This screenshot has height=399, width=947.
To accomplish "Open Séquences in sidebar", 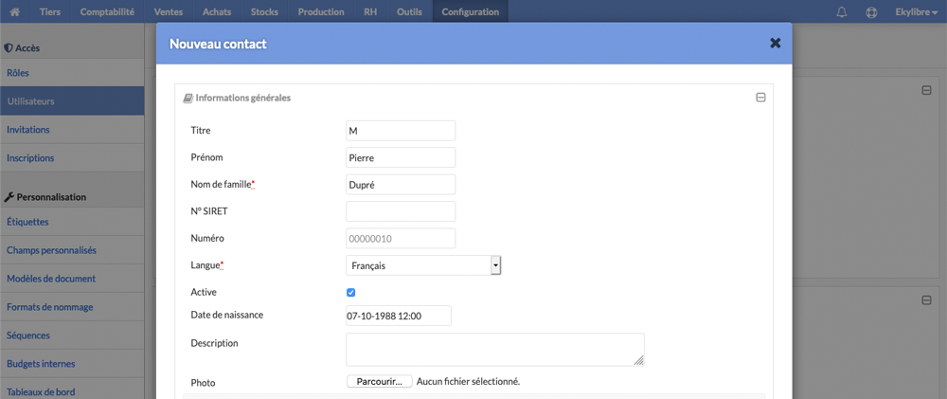I will [x=72, y=336].
